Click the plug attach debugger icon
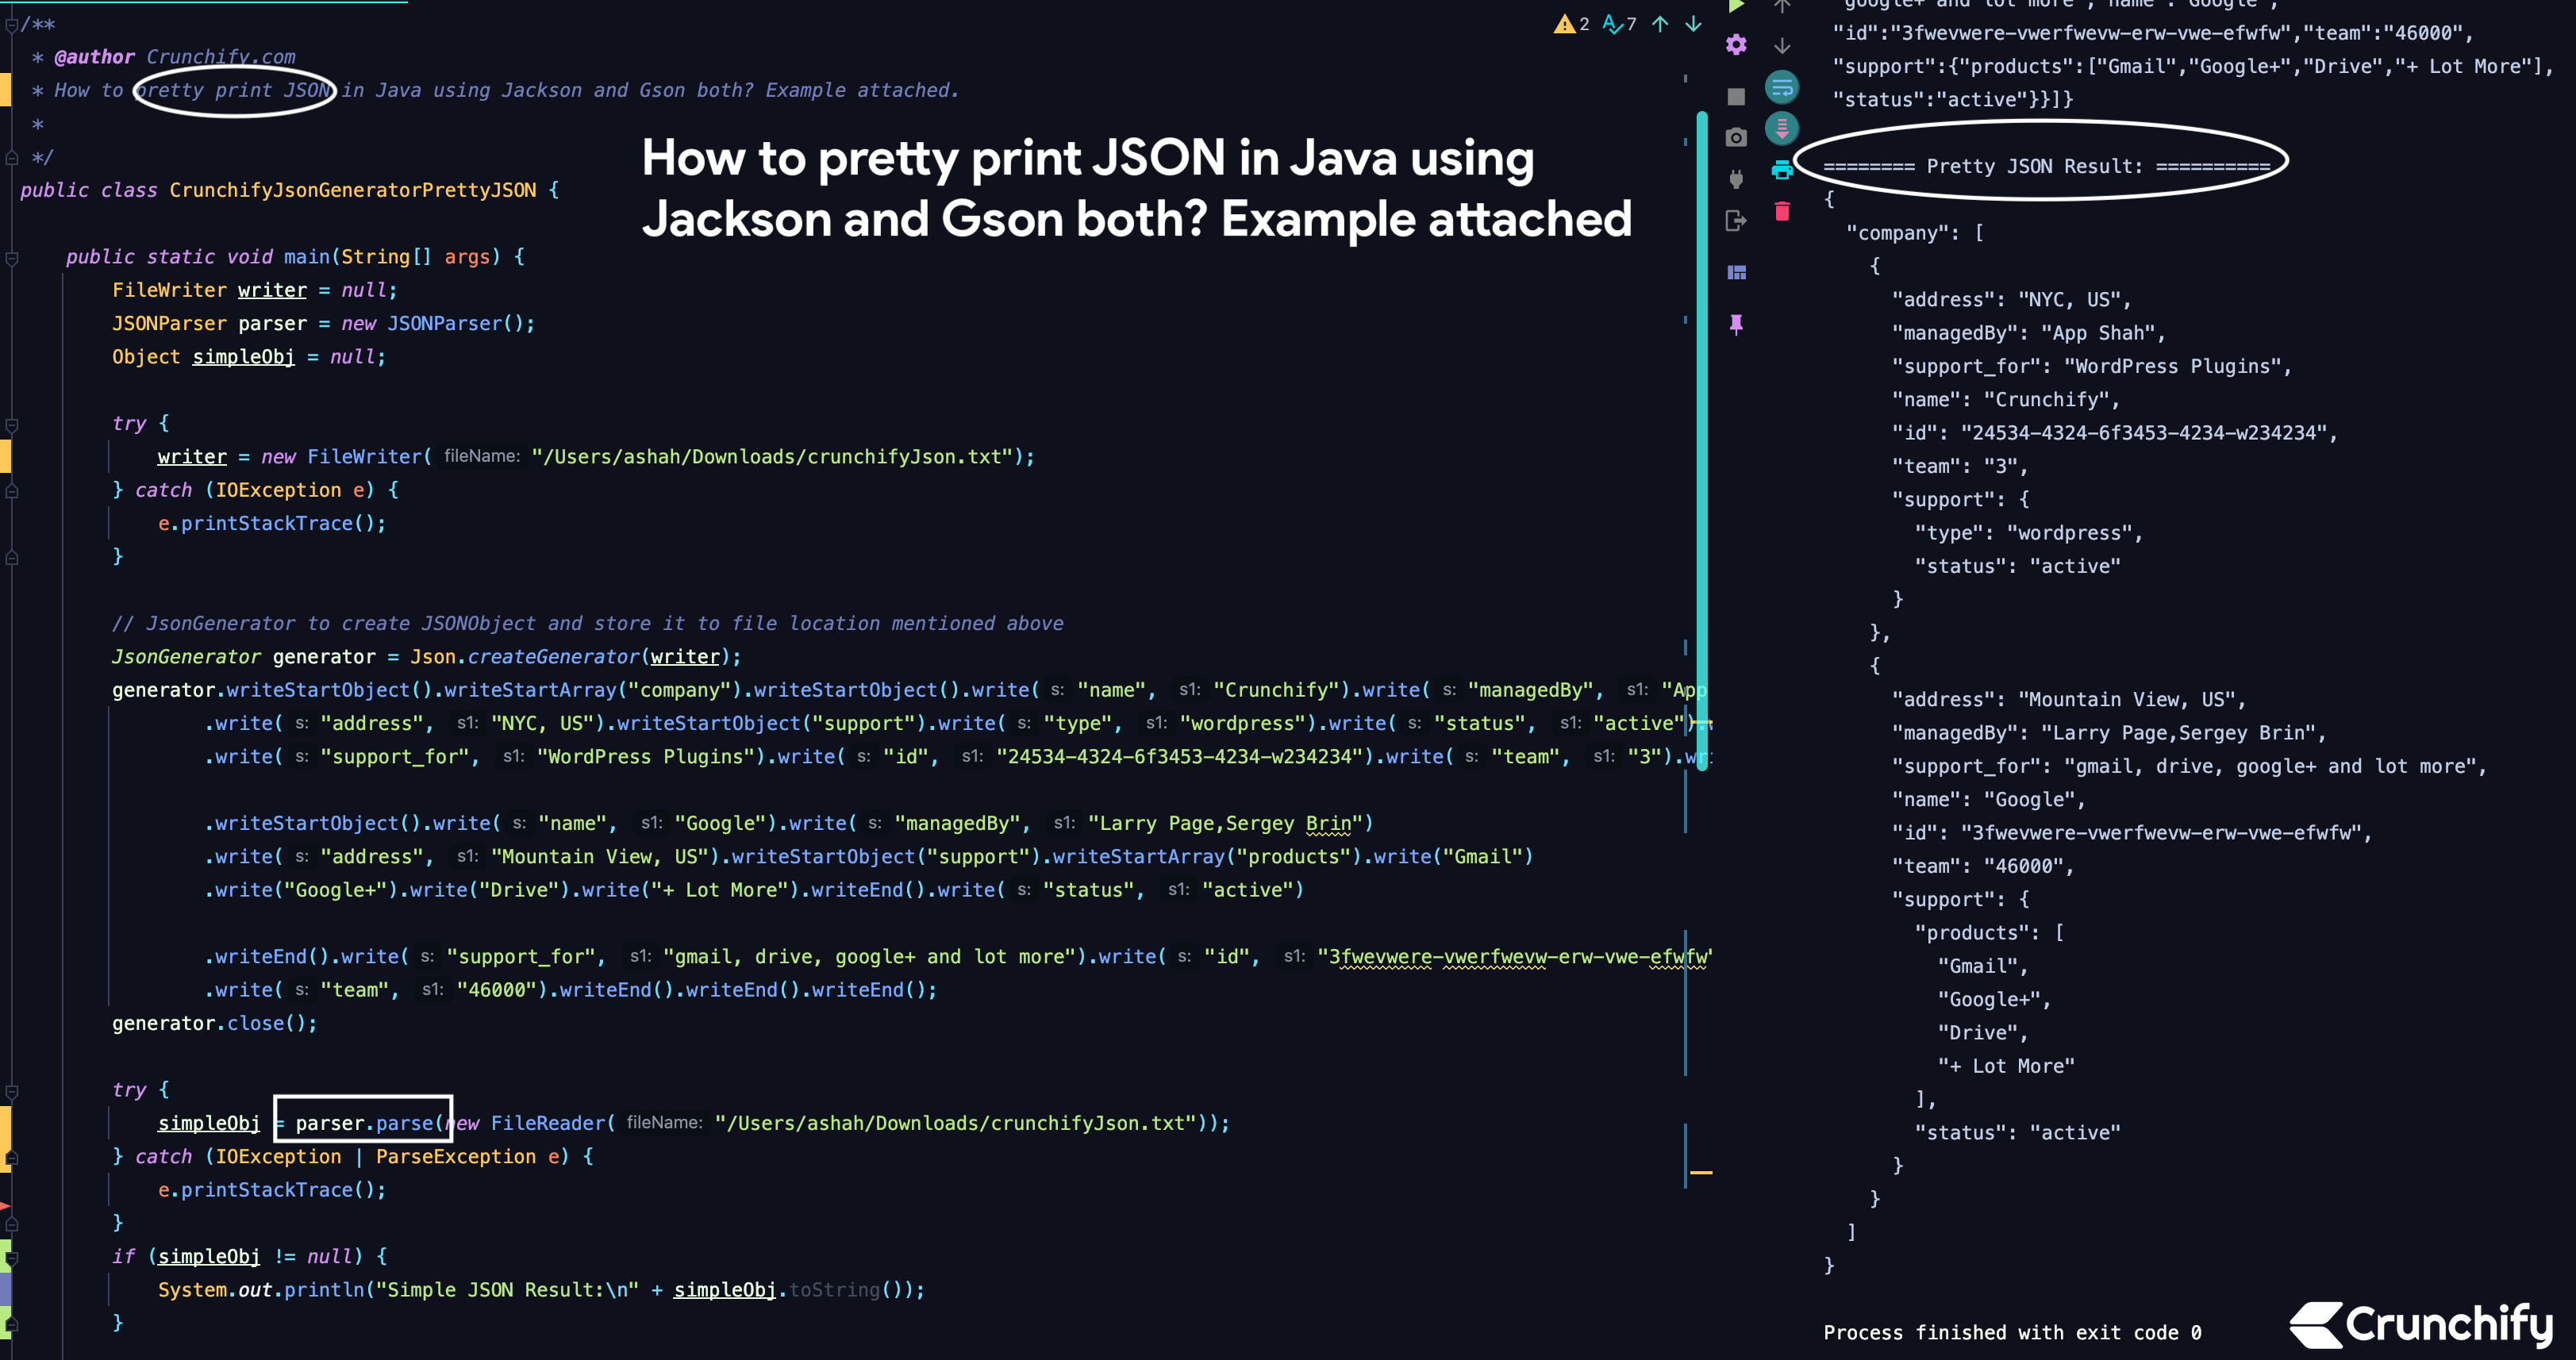 tap(1736, 179)
